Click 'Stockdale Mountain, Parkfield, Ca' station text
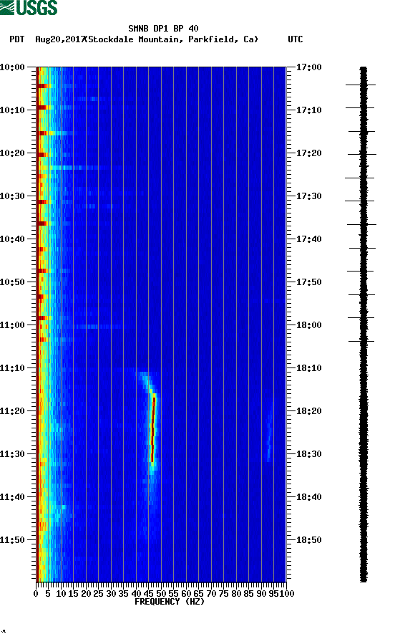 point(172,39)
